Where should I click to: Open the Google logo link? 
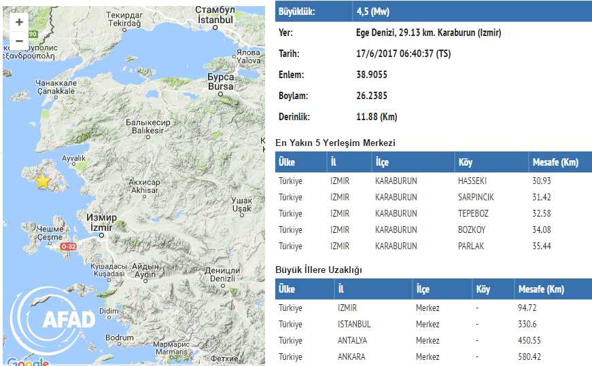(27, 361)
